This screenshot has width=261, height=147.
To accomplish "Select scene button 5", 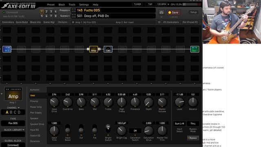I will [42, 16].
